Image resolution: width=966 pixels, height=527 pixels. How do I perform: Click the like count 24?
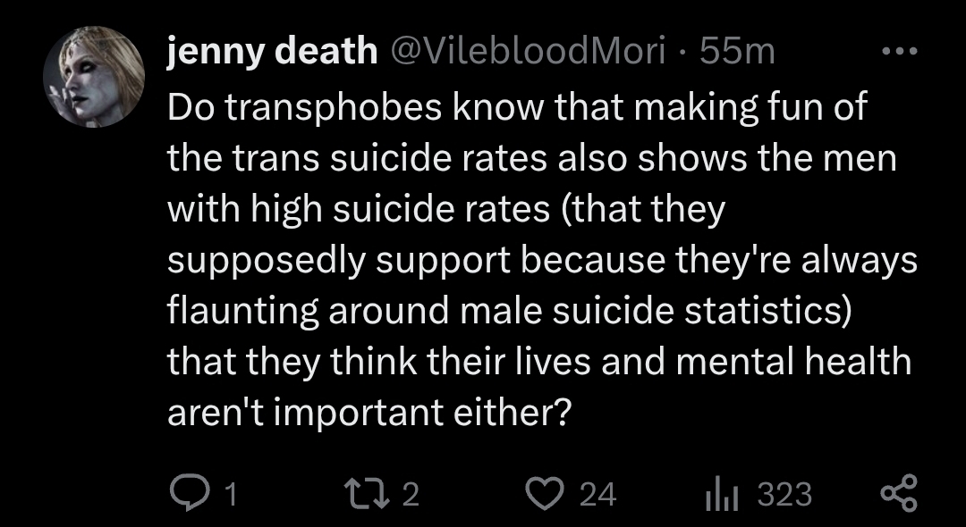pos(598,495)
